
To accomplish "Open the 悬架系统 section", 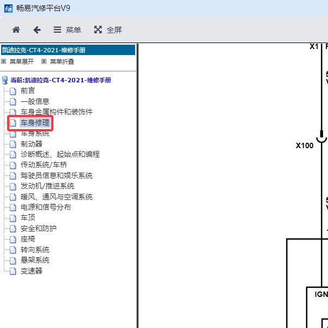I will [35, 260].
